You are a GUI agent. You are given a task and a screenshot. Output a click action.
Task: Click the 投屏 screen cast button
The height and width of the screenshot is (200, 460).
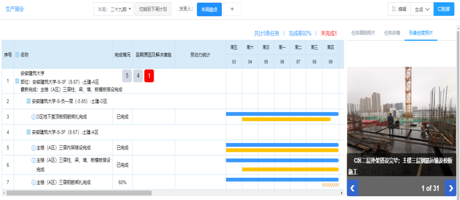pyautogui.click(x=444, y=9)
